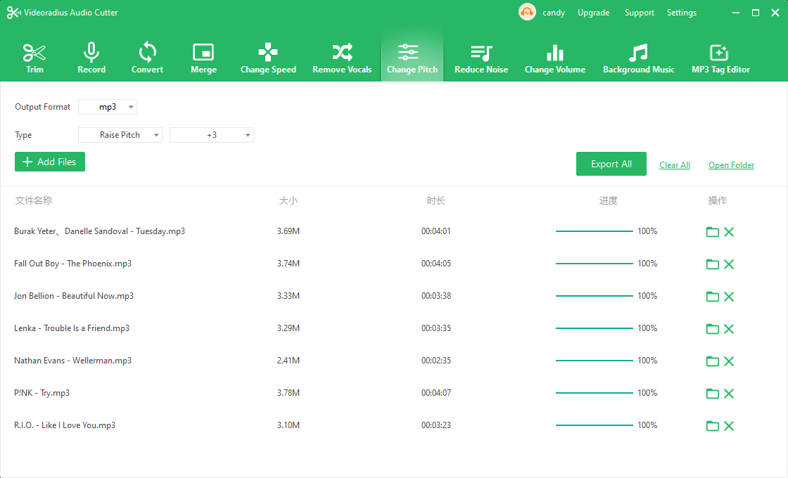Click the progress bar for Wellerman.mp3

[594, 361]
